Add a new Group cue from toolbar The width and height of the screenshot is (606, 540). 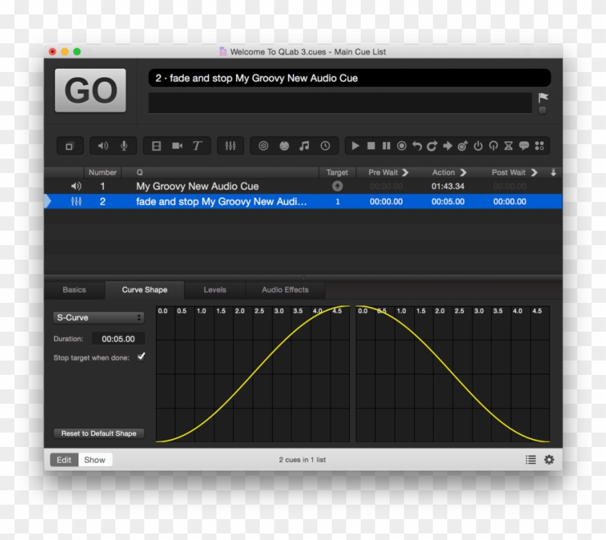(69, 146)
